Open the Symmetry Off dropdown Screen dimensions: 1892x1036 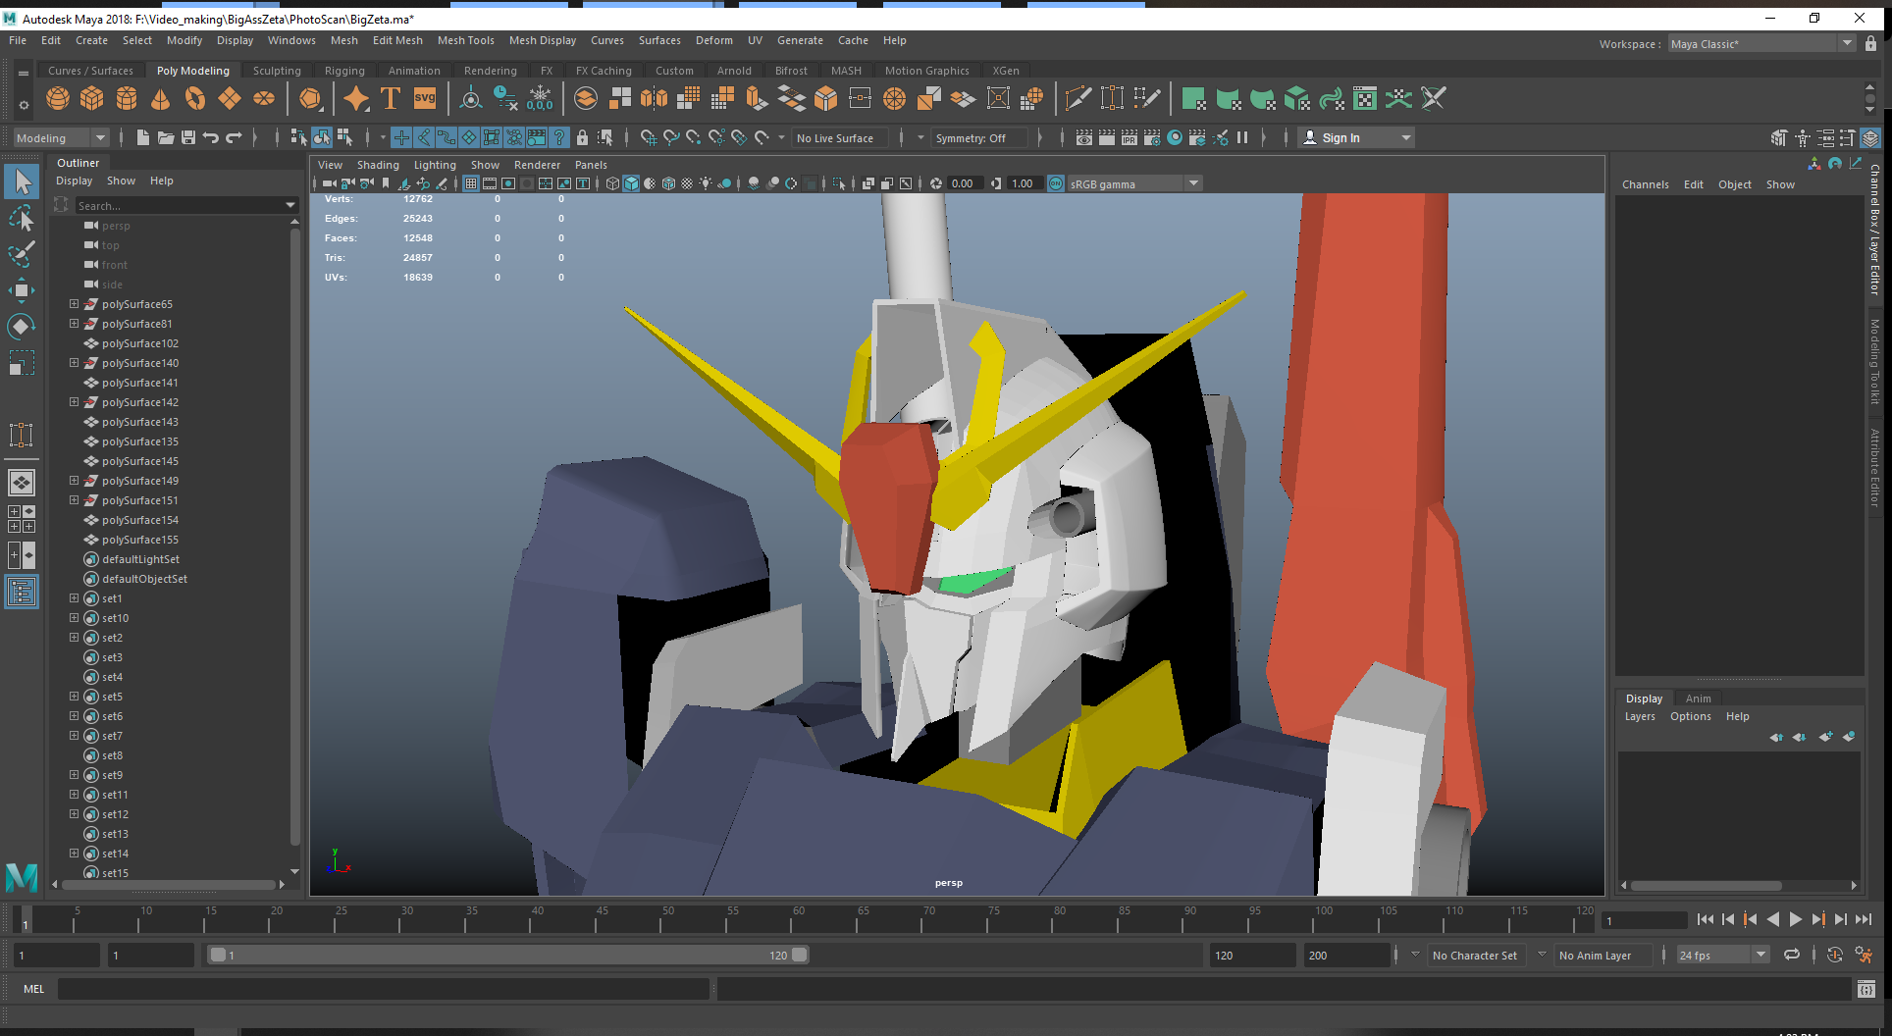[977, 138]
